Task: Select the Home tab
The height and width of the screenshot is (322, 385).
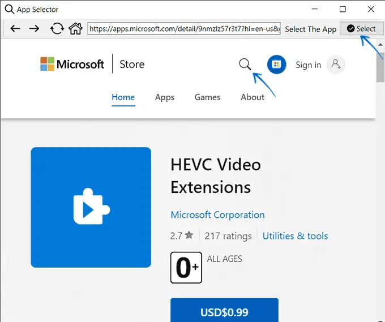Action: (x=123, y=97)
